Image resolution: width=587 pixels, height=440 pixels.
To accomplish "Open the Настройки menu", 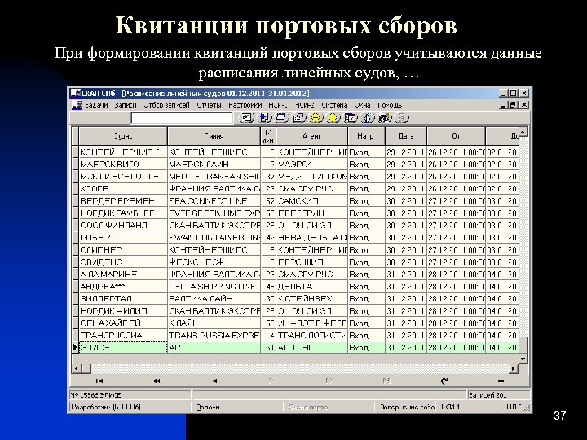I will (x=245, y=105).
